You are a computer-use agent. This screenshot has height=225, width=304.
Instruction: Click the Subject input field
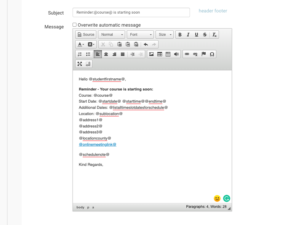[x=131, y=12]
